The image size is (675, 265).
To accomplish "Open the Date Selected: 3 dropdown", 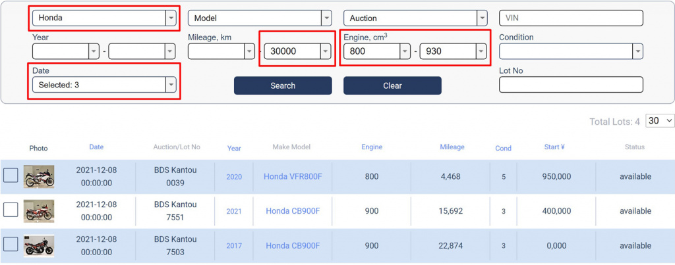I will 104,85.
